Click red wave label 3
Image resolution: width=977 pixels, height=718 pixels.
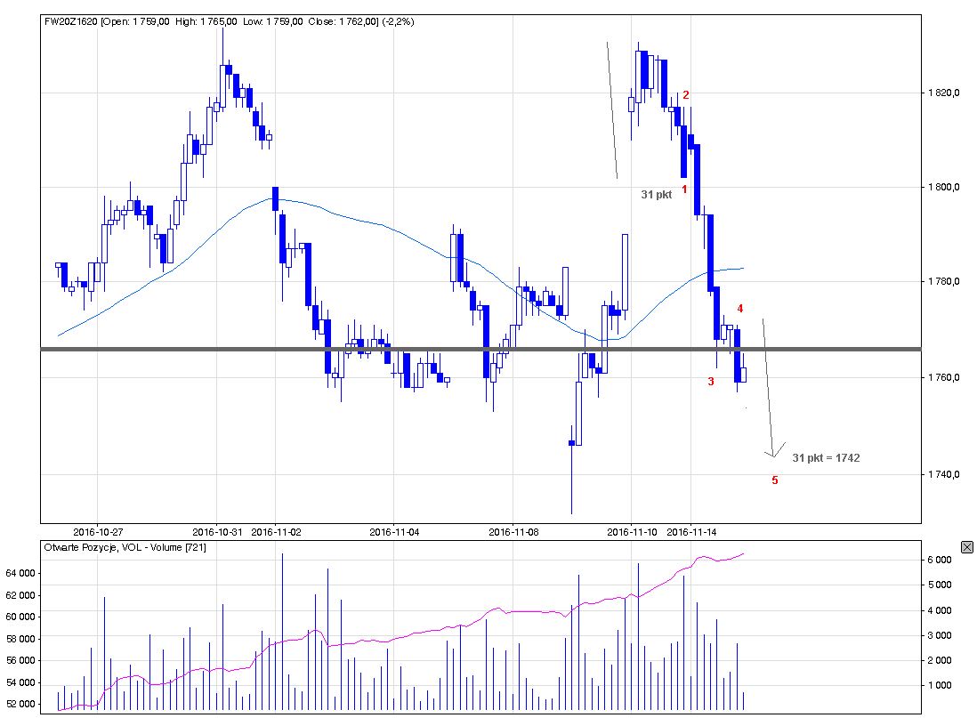pyautogui.click(x=711, y=381)
